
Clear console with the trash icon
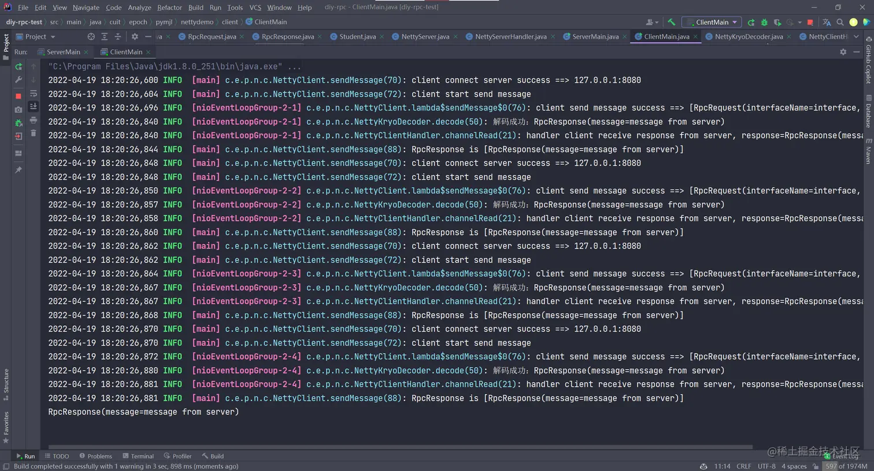coord(34,133)
